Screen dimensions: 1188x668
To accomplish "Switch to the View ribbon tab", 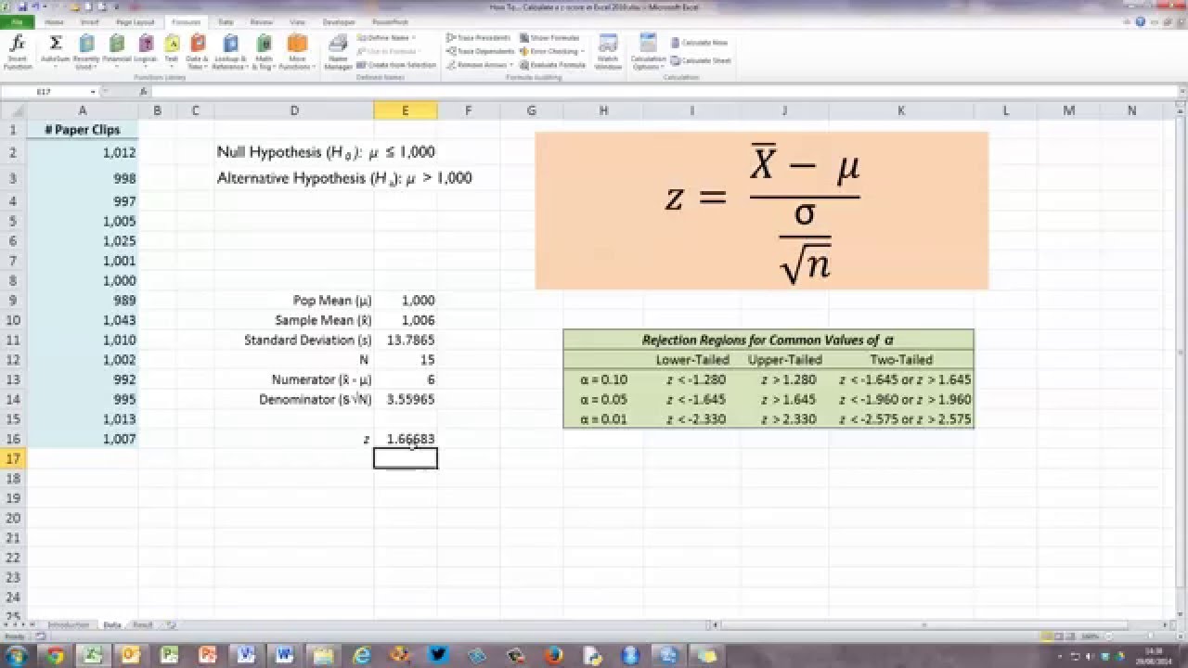I will [297, 20].
